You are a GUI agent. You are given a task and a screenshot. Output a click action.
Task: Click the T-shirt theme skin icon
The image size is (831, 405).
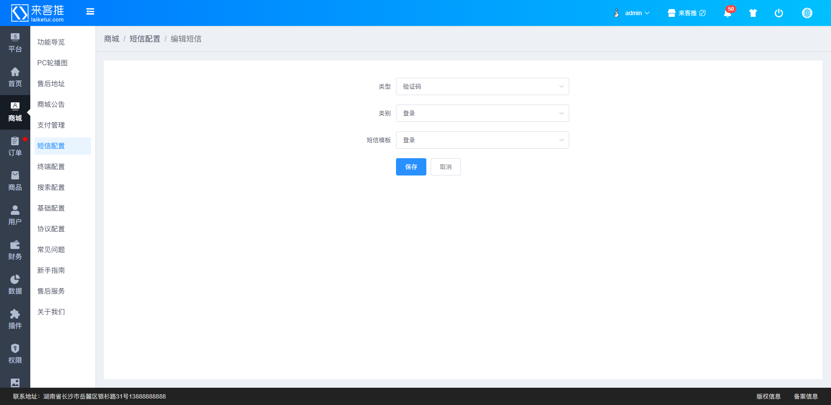click(753, 13)
